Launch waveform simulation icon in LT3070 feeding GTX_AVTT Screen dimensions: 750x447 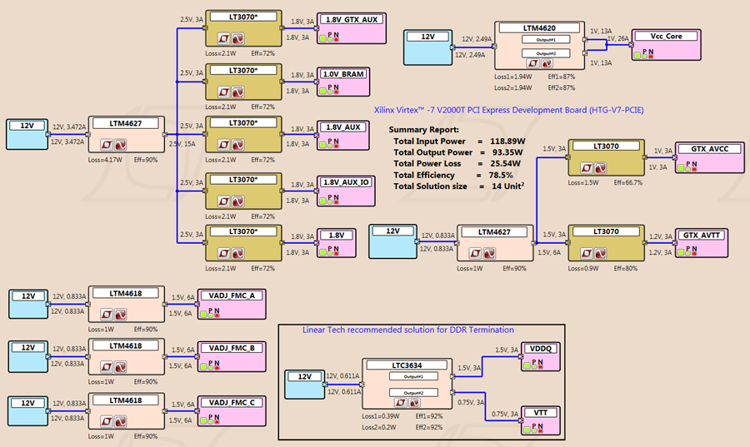600,252
